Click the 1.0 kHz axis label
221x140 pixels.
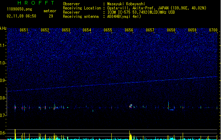coord(3,63)
